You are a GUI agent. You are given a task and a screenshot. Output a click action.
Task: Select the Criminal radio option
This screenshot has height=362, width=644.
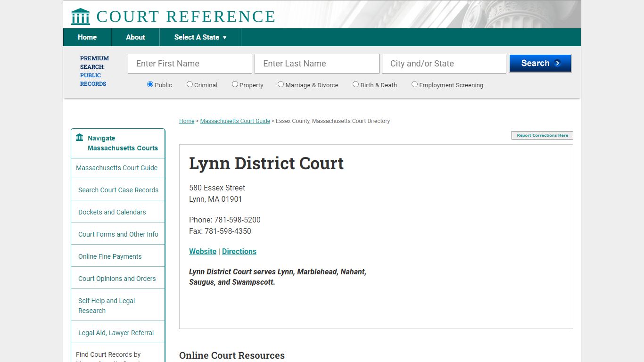coord(190,84)
